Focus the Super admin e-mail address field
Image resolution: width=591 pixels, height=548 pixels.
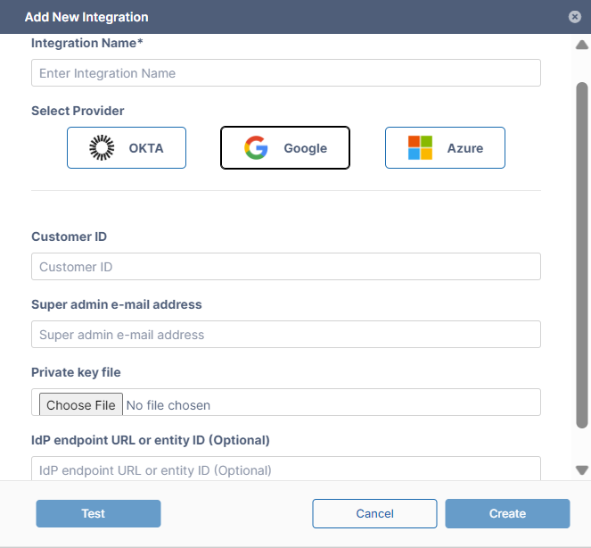pyautogui.click(x=285, y=335)
